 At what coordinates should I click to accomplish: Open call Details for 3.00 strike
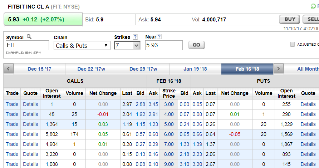[x=30, y=104]
